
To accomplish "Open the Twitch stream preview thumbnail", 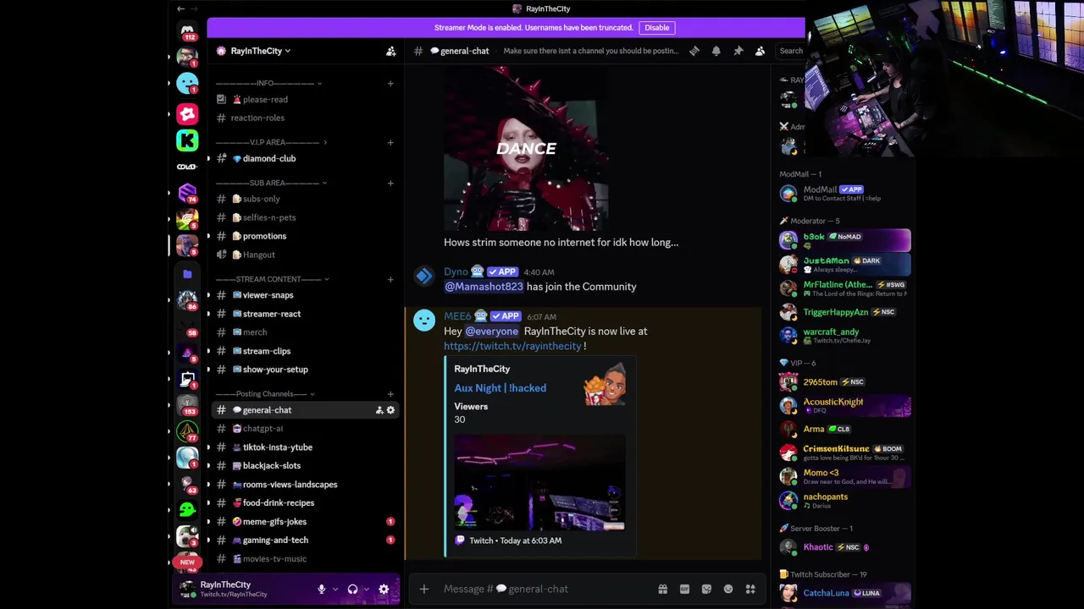I will coord(539,482).
